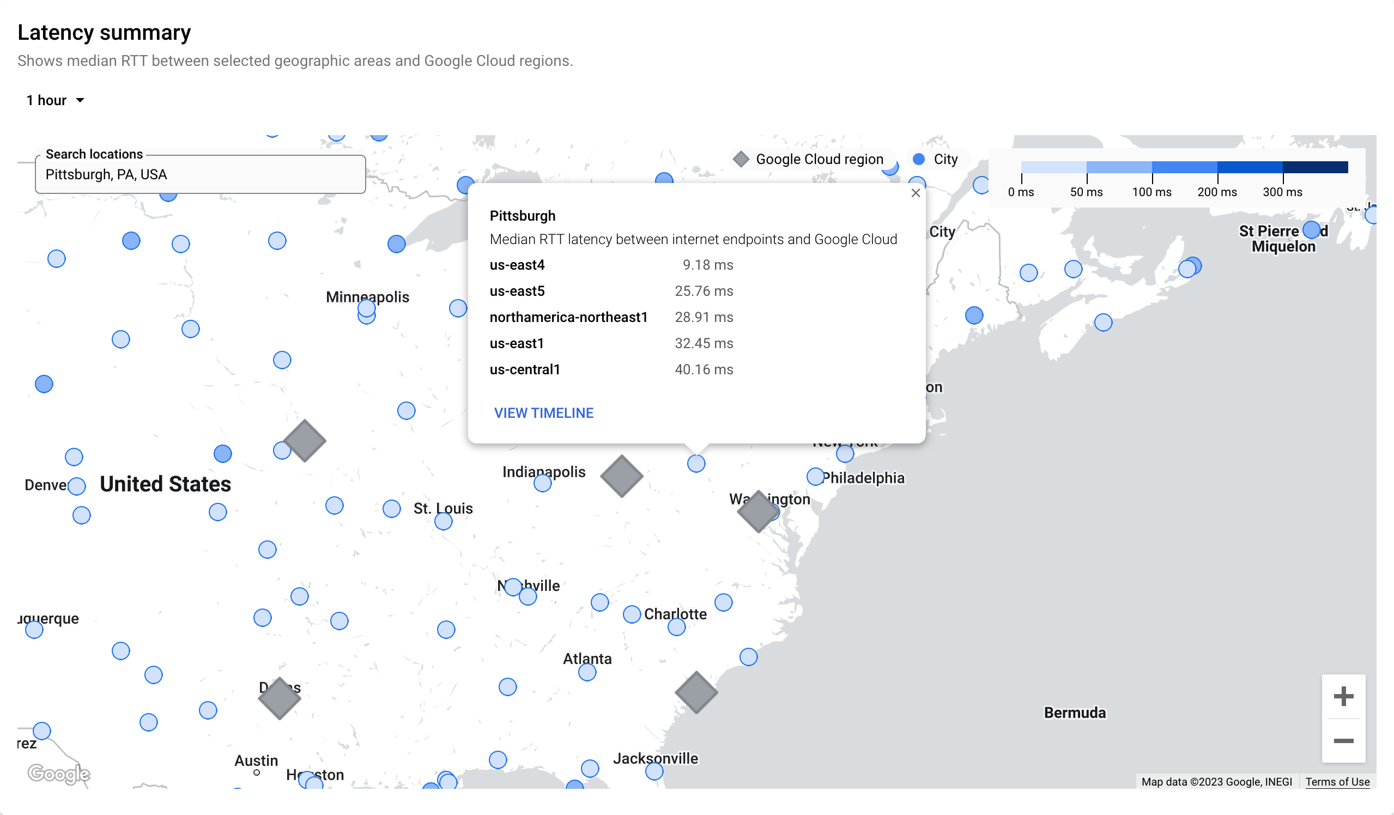Click VIEW TIMELINE link
The width and height of the screenshot is (1394, 815).
point(543,413)
